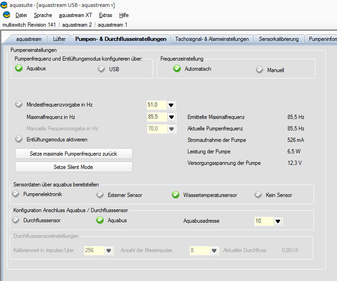337x281 pixels.
Task: Click the Versorgungsspannung value 12,3 V
Action: pos(295,163)
